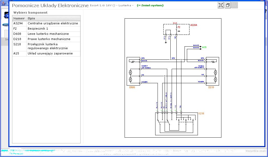Viewport: 268px width, 157px height.
Task: Select D608 Lewe lusterko mechaniczne row
Action: tap(46, 34)
